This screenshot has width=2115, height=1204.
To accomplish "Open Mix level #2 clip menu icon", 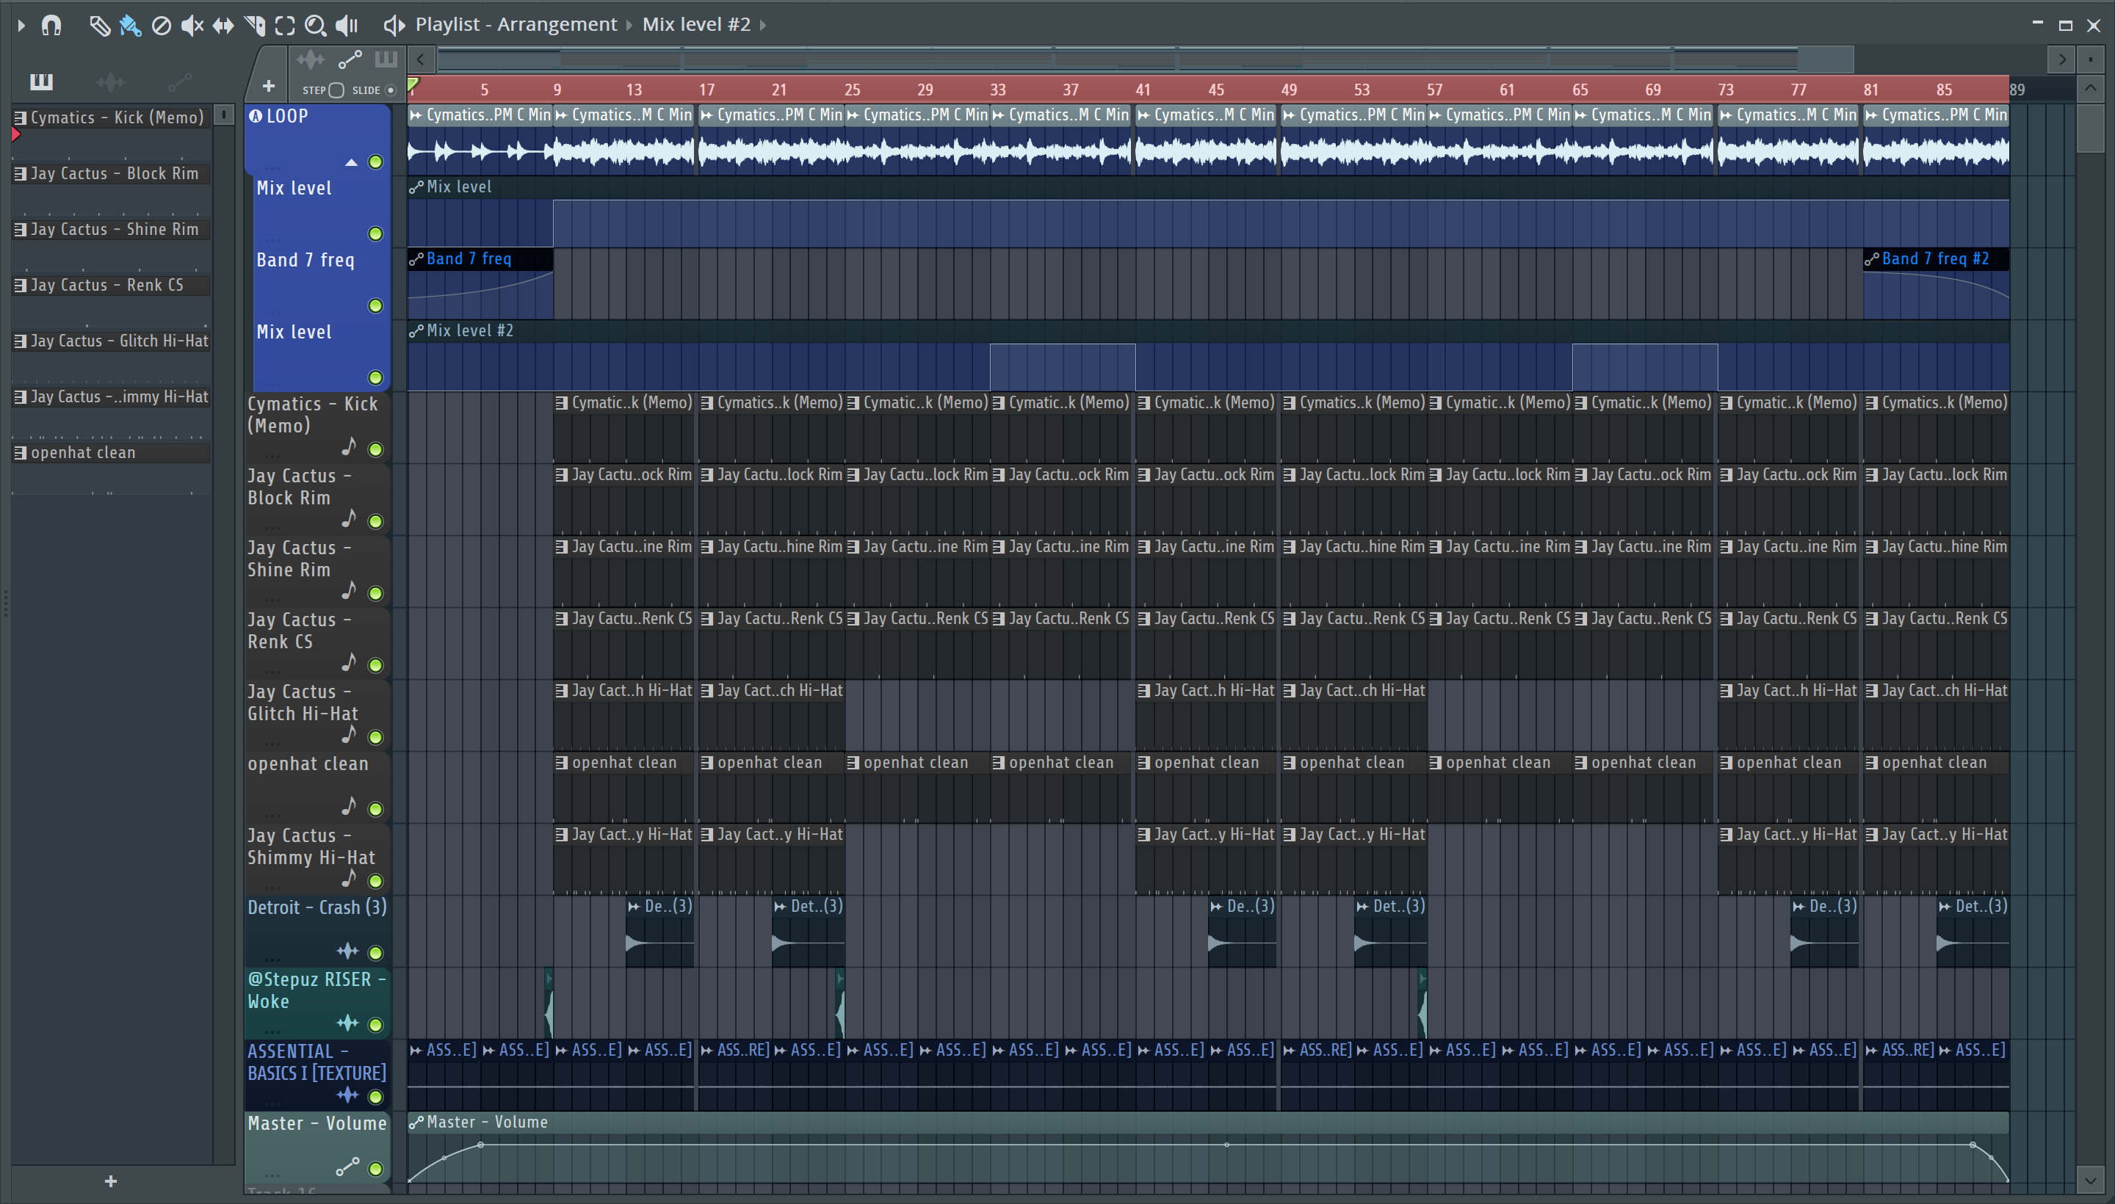I will pyautogui.click(x=416, y=331).
